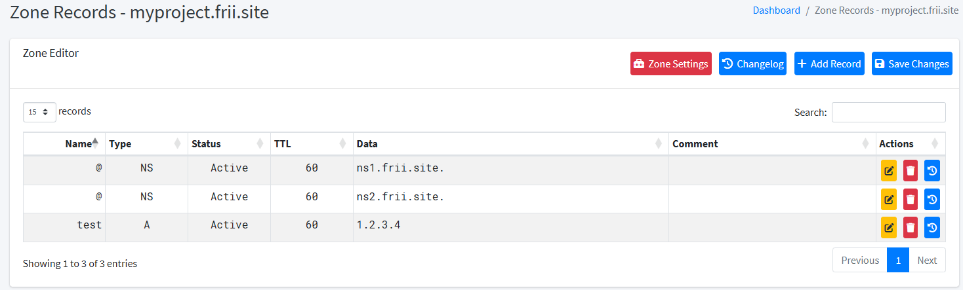Select the ns2.frii.site. data cell
The image size is (963, 290).
[511, 199]
